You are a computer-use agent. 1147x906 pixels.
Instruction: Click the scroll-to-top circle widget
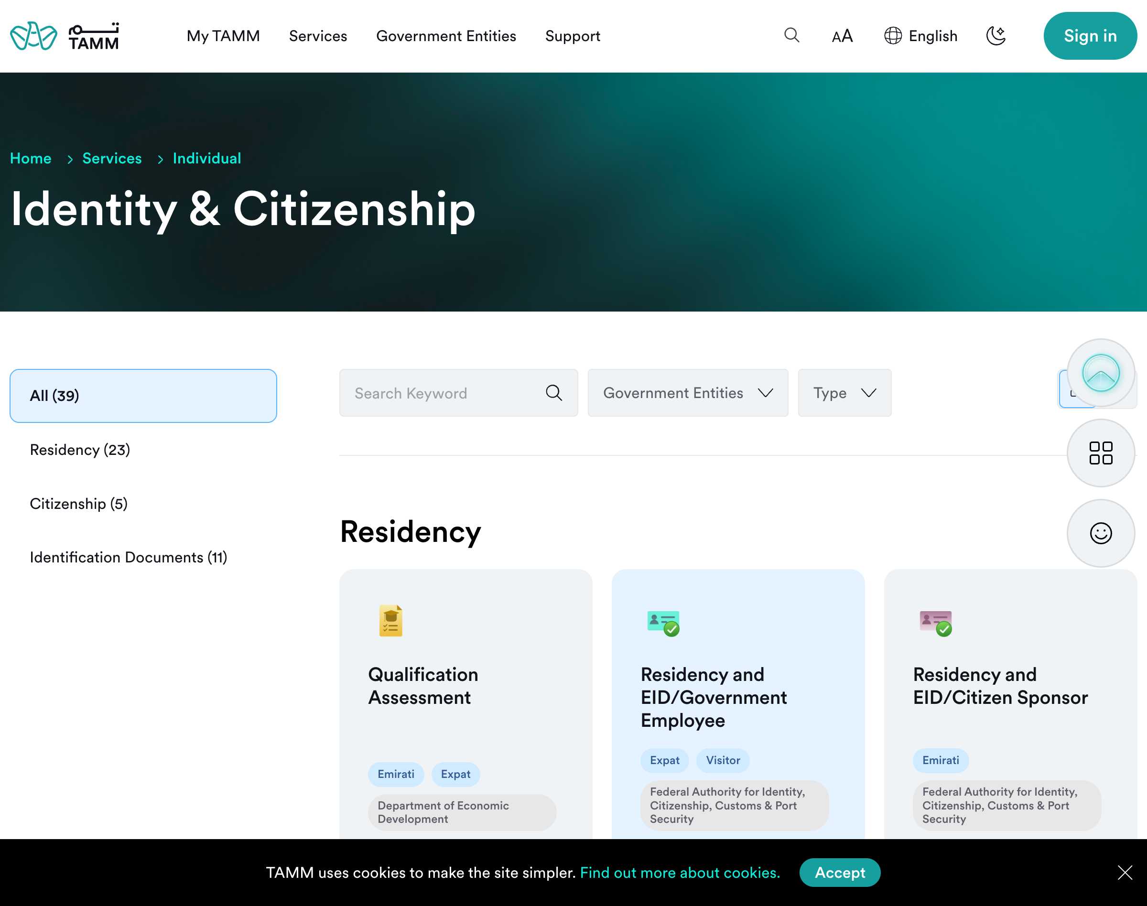(1101, 373)
